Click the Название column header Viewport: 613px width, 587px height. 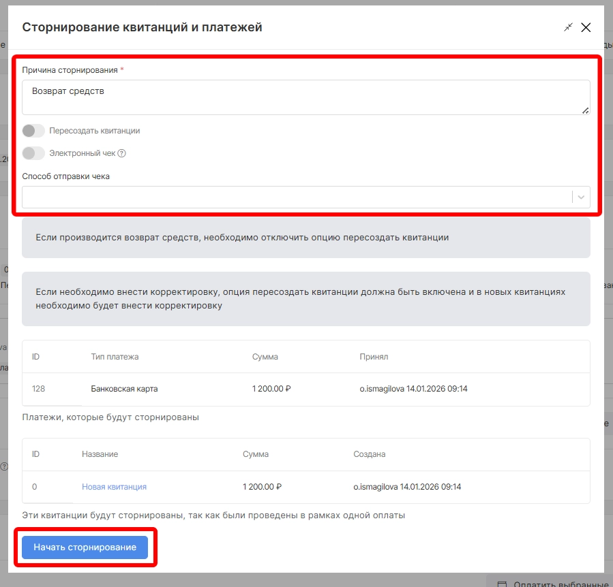100,454
